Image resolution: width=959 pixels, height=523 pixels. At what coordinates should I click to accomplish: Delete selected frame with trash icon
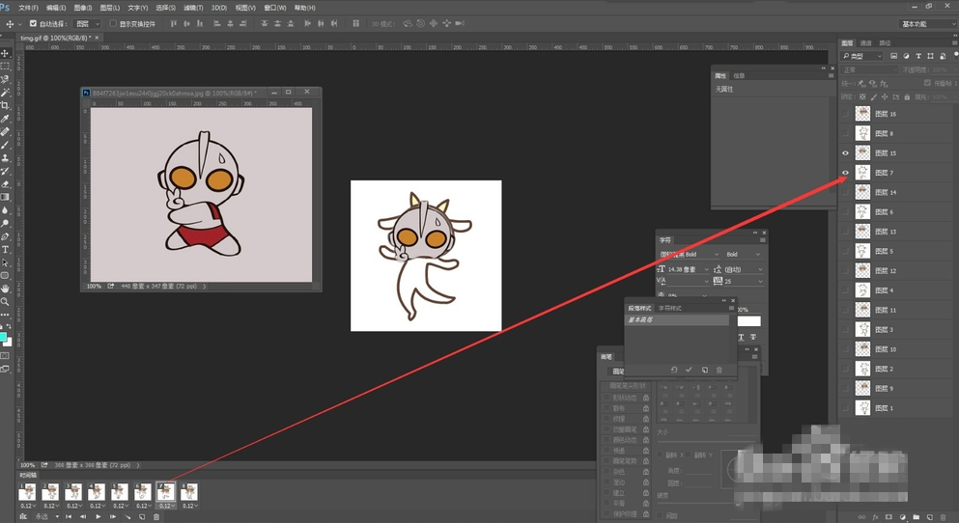pos(156,517)
